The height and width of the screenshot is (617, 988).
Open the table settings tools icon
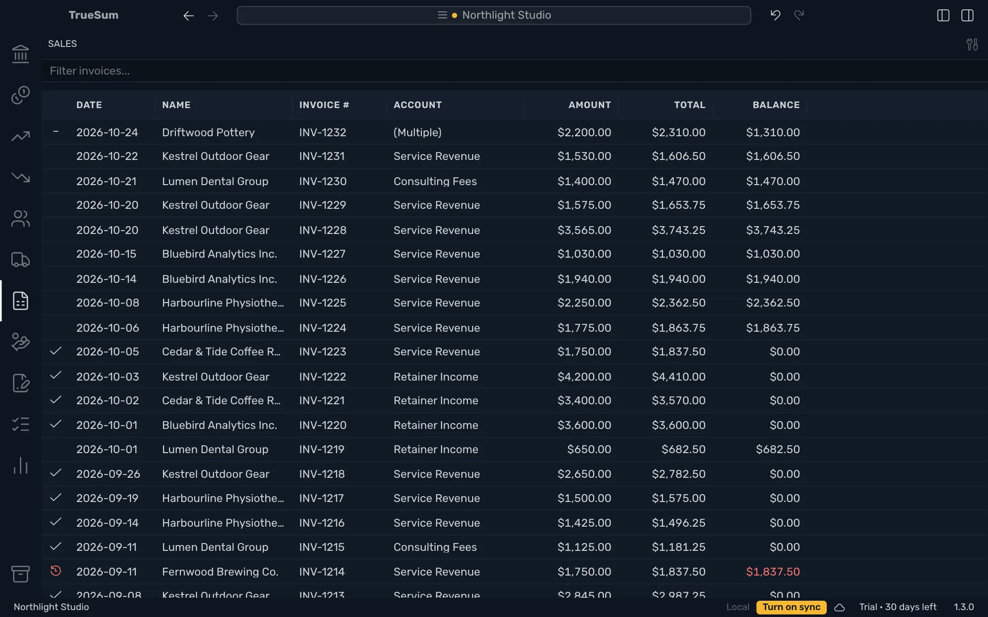(x=972, y=44)
